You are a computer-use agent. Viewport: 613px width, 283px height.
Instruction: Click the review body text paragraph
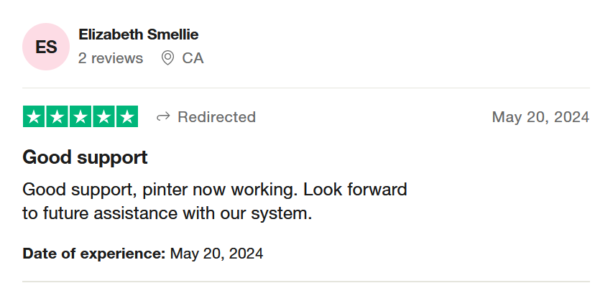coord(215,201)
